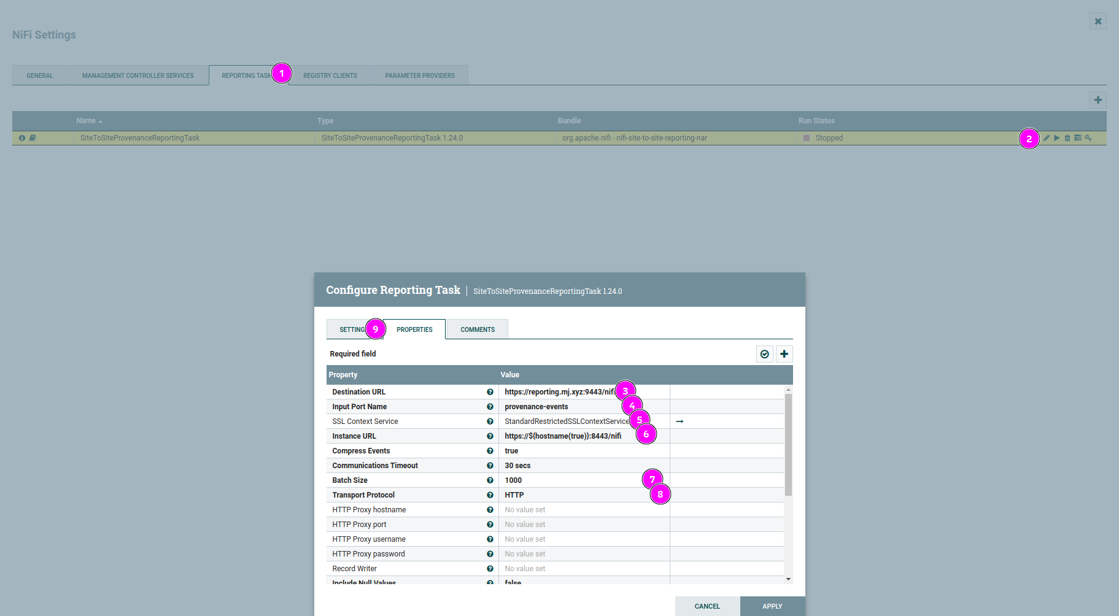The width and height of the screenshot is (1119, 616).
Task: Edit the Instance URL value
Action: pos(584,436)
